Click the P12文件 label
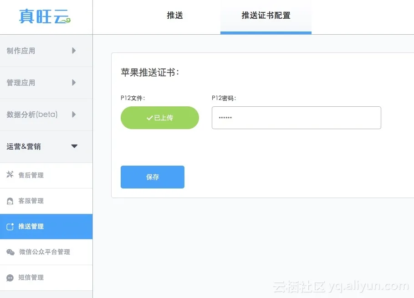Image resolution: width=414 pixels, height=298 pixels. (133, 98)
